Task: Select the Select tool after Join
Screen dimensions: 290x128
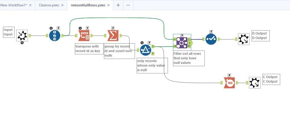Action: (211, 39)
